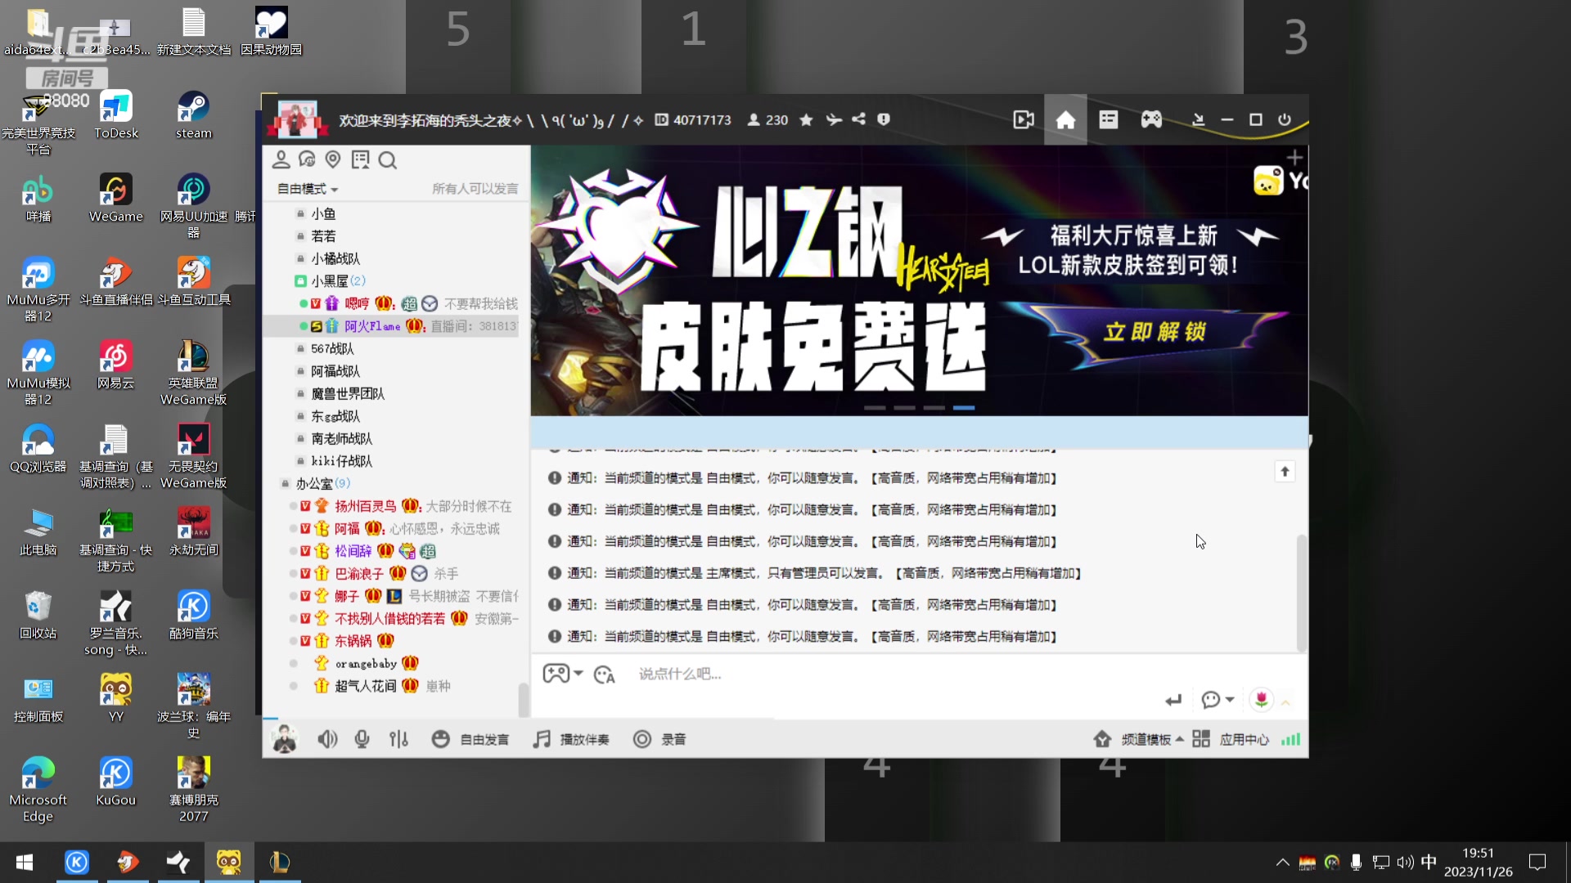Select the game controller icon in title bar

click(x=1150, y=119)
